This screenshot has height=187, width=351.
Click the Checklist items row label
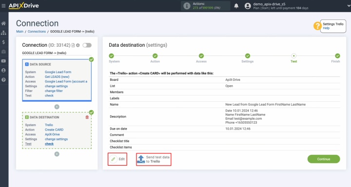(121, 147)
